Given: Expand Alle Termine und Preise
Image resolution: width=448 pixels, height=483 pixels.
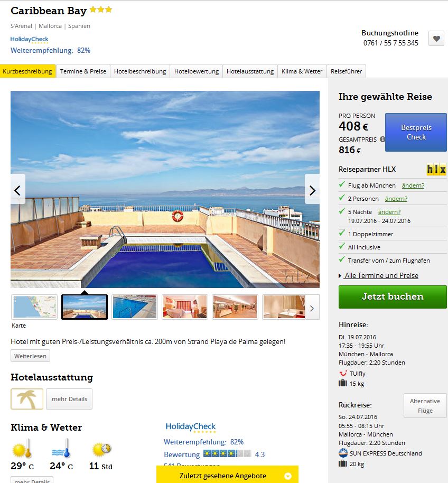Looking at the screenshot, I should click(381, 275).
